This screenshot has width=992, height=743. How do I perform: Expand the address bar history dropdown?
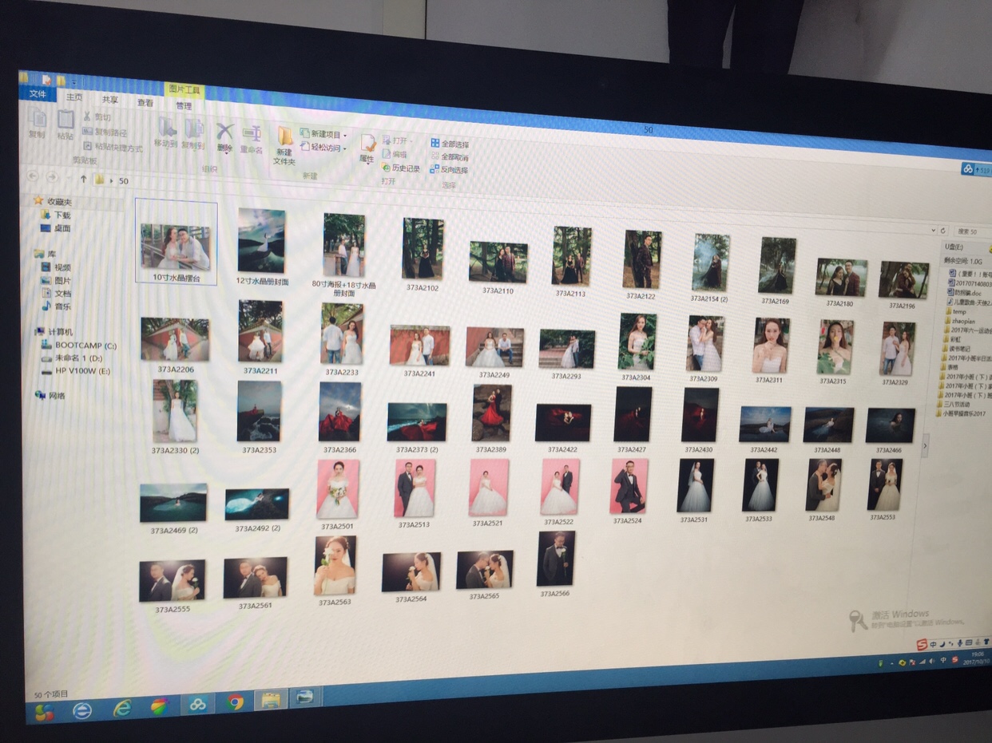[x=932, y=230]
